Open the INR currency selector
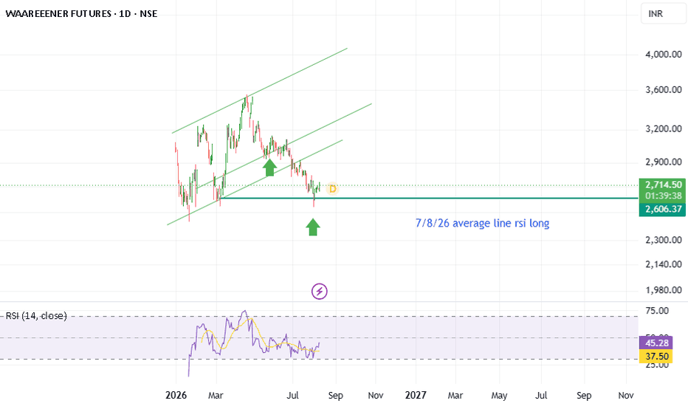 662,13
